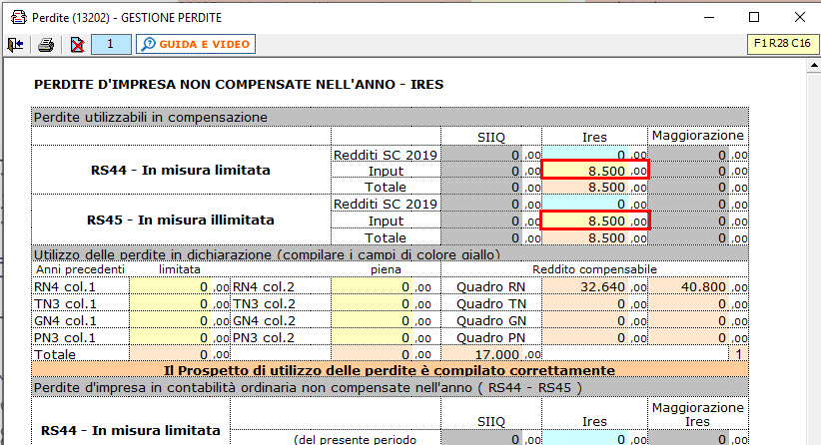Click the printer icon
Screen dimensions: 821x445
[x=46, y=45]
